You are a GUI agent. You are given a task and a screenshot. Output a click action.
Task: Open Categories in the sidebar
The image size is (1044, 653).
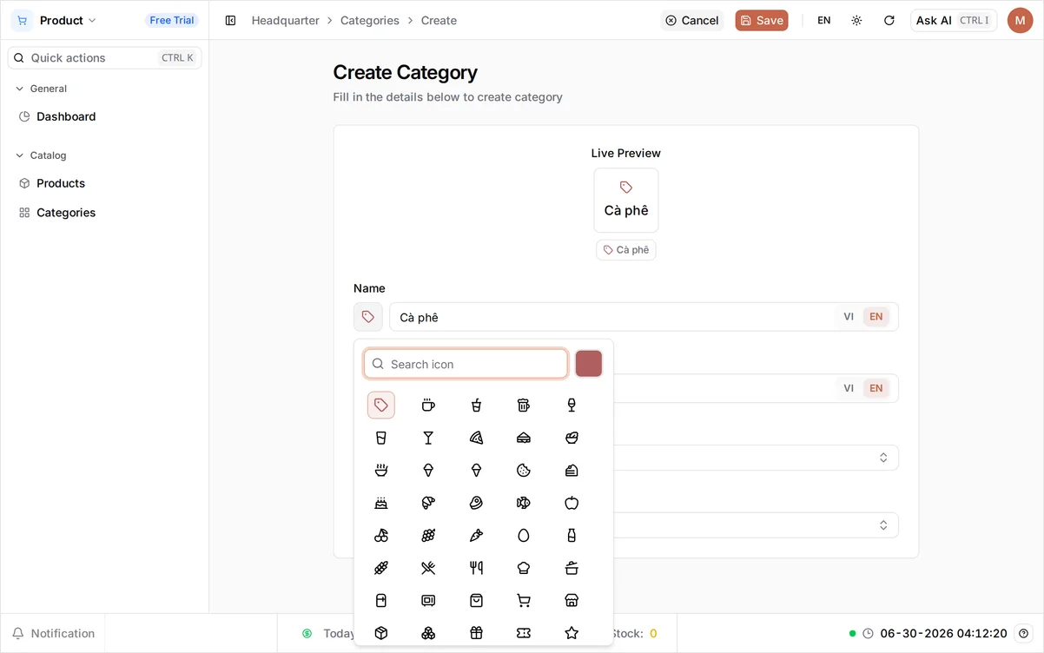tap(104, 213)
